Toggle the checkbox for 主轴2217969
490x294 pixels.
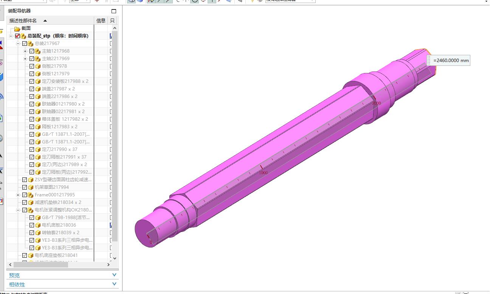point(32,59)
